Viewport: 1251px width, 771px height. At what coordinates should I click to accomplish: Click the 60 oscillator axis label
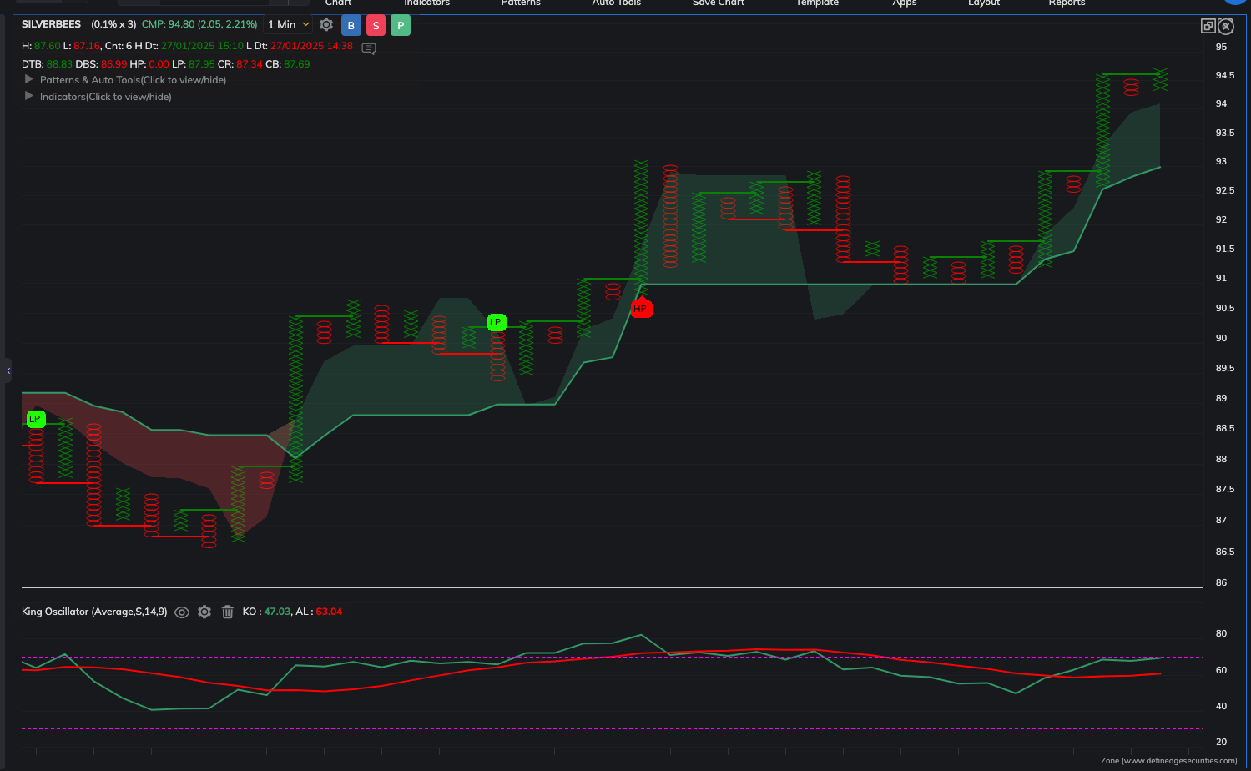tap(1221, 670)
